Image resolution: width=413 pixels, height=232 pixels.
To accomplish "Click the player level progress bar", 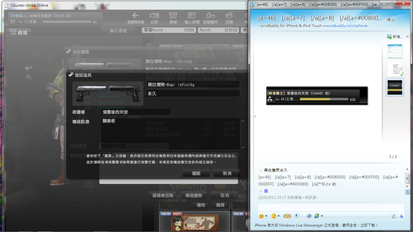I will [x=67, y=22].
